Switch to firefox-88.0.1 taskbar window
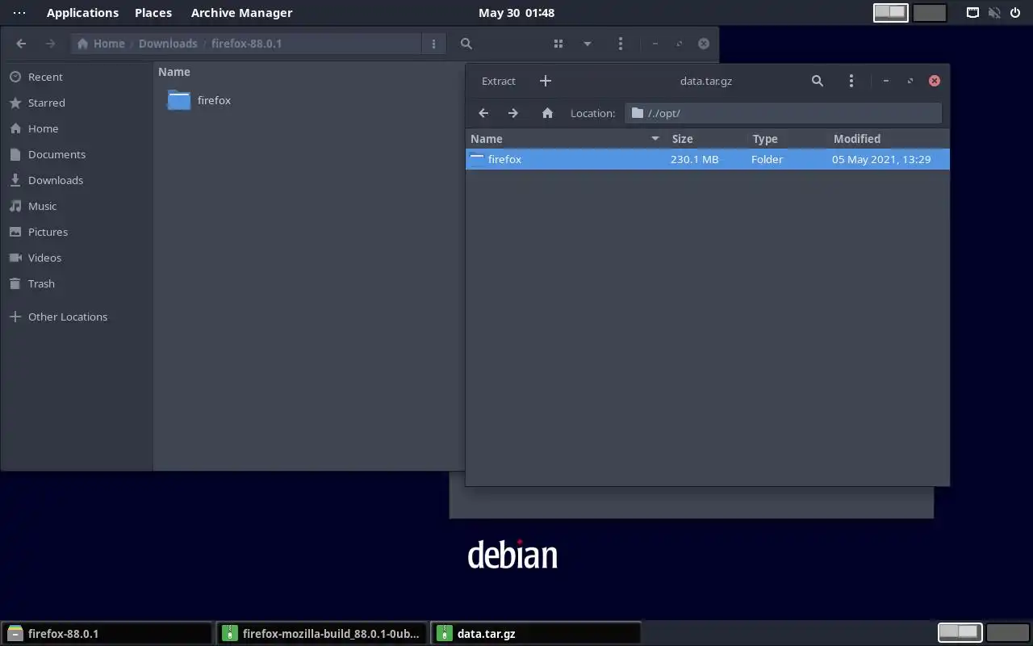Image resolution: width=1033 pixels, height=646 pixels. coord(107,634)
